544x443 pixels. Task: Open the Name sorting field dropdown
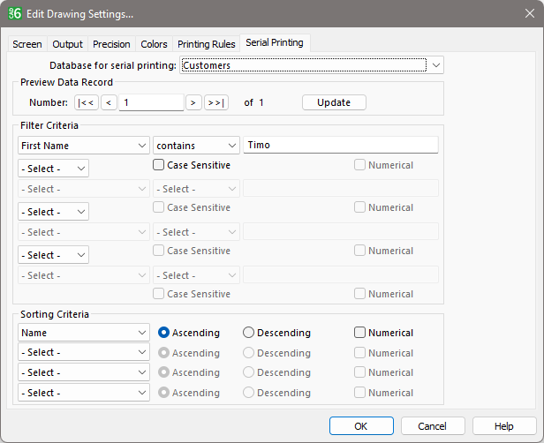[84, 333]
